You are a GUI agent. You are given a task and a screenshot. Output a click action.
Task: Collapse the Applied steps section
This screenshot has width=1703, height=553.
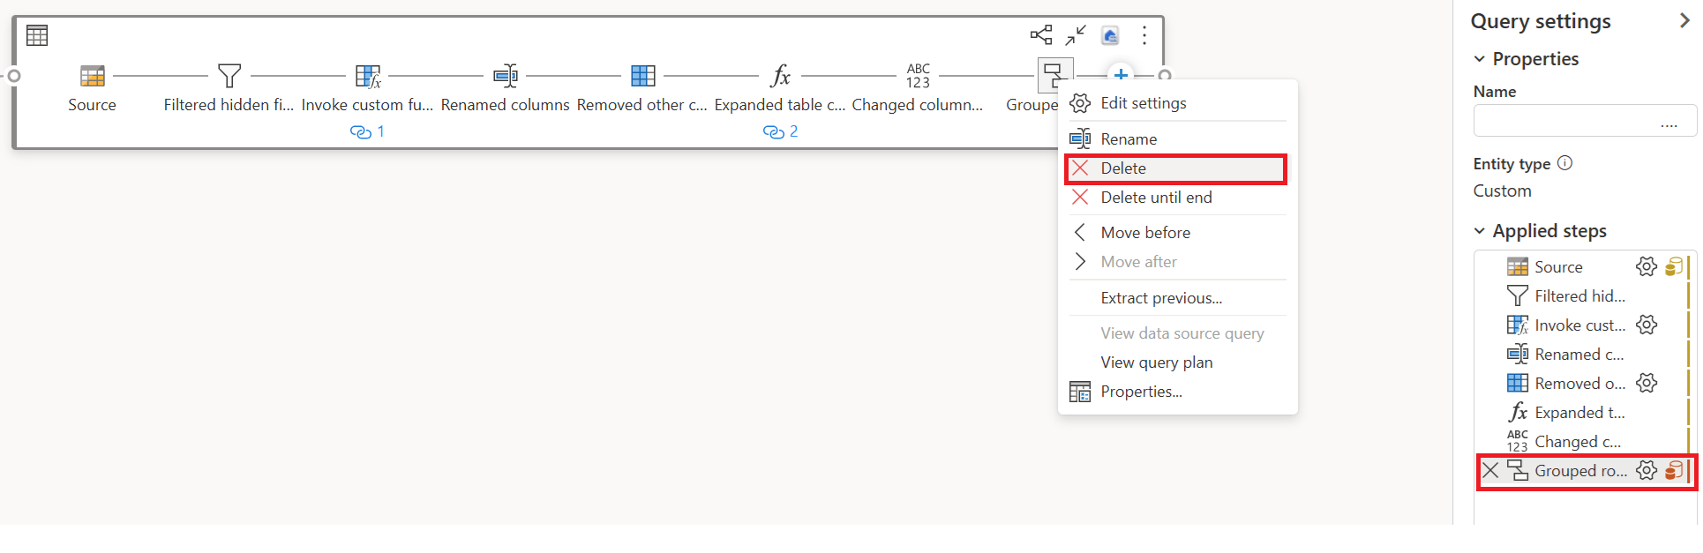coord(1480,231)
